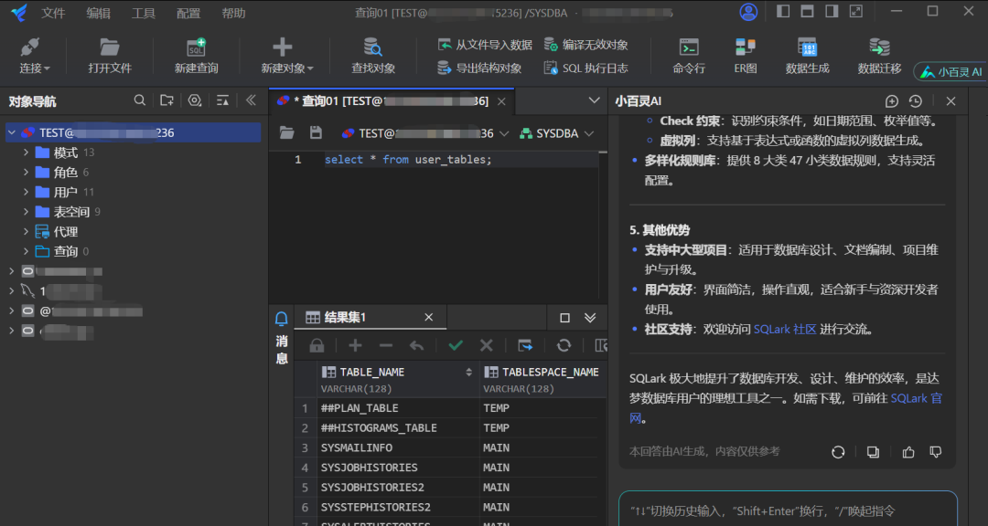Open the TEST@ connection dropdown in editor
This screenshot has width=988, height=526.
424,133
